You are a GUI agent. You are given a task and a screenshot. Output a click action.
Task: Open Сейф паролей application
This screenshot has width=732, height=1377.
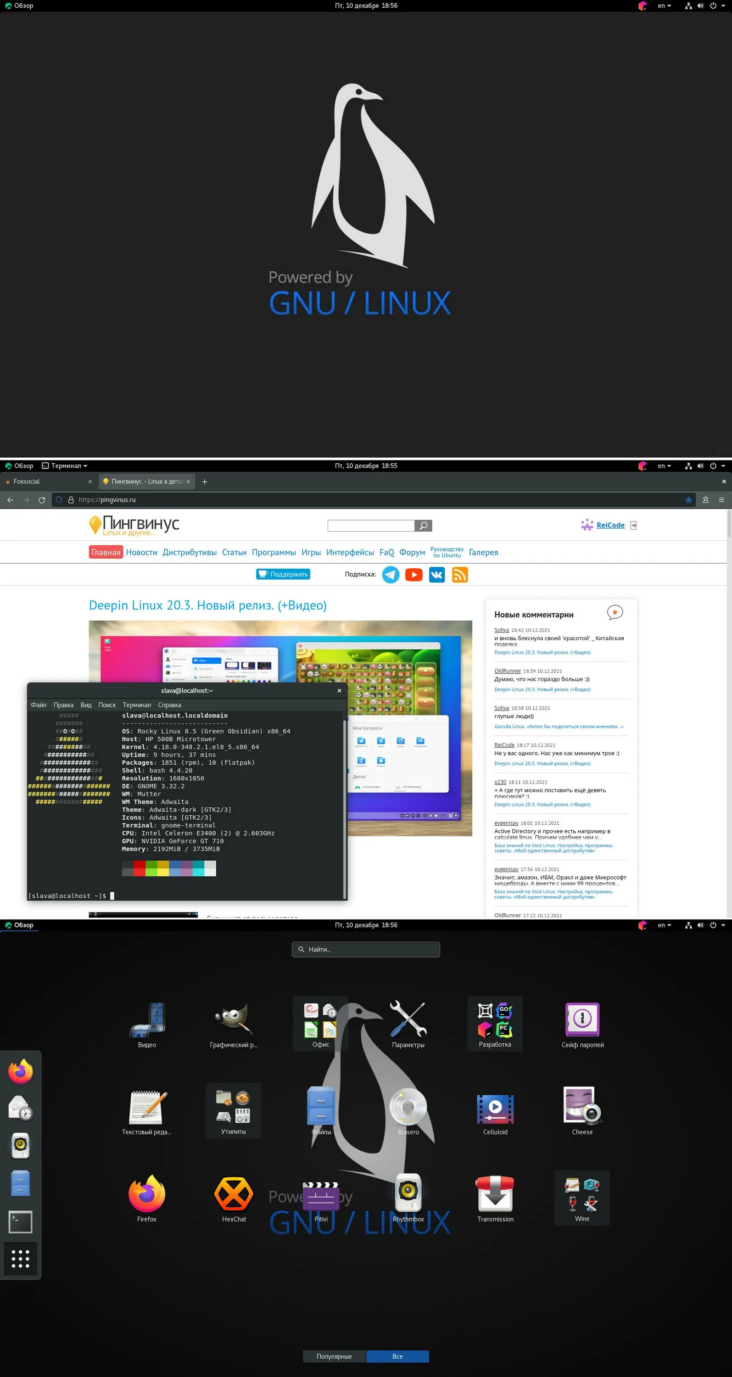pos(582,1025)
